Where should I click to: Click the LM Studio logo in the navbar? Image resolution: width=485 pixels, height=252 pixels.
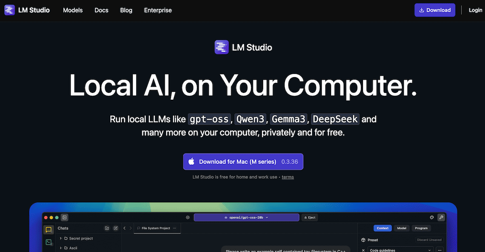(x=27, y=10)
